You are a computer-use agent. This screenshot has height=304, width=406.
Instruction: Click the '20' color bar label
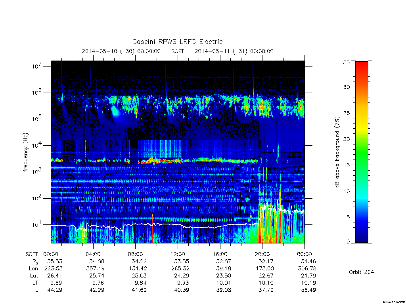coord(347,139)
